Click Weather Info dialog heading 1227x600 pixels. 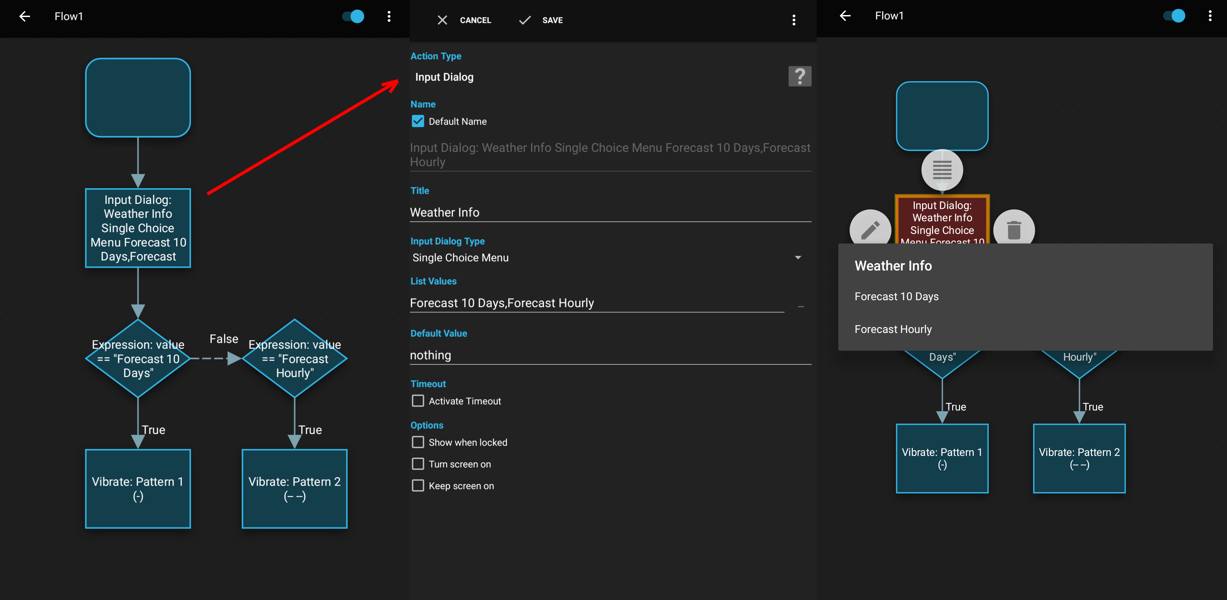(893, 265)
